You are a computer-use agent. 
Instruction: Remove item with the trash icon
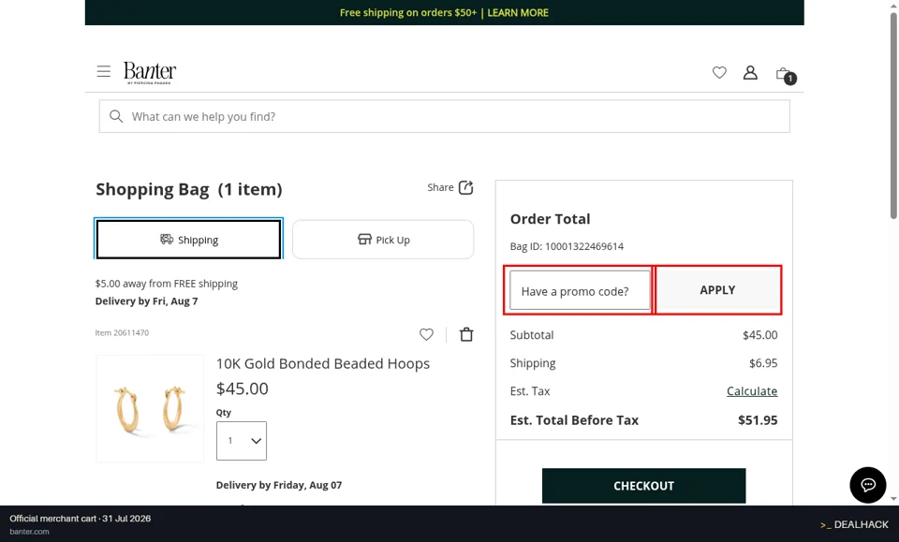[466, 334]
